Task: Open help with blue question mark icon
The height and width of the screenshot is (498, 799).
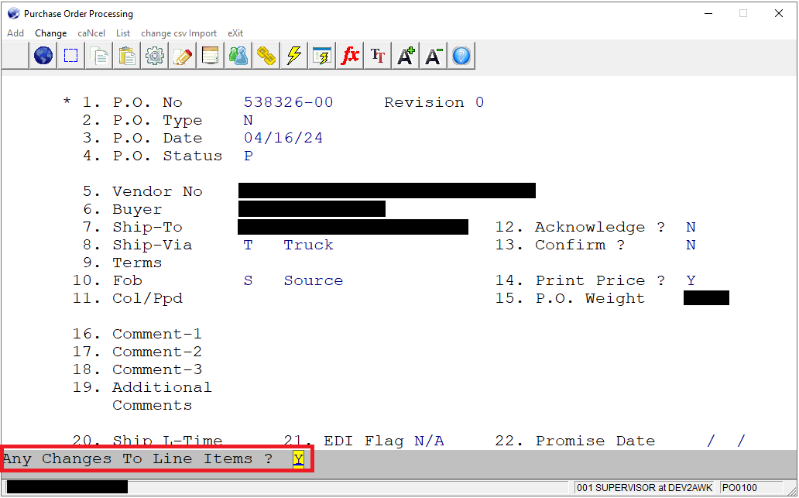Action: (461, 56)
